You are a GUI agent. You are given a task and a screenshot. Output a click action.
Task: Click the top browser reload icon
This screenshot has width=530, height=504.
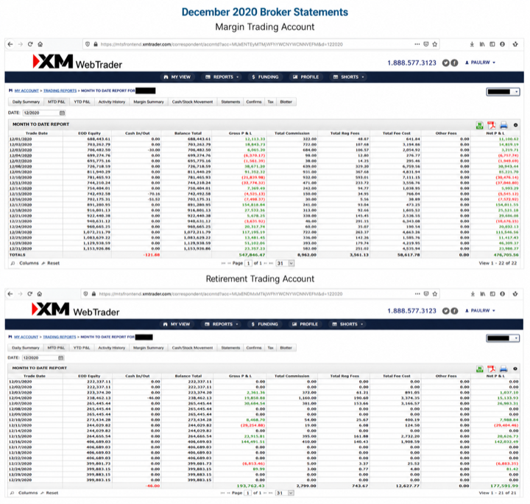click(x=30, y=44)
